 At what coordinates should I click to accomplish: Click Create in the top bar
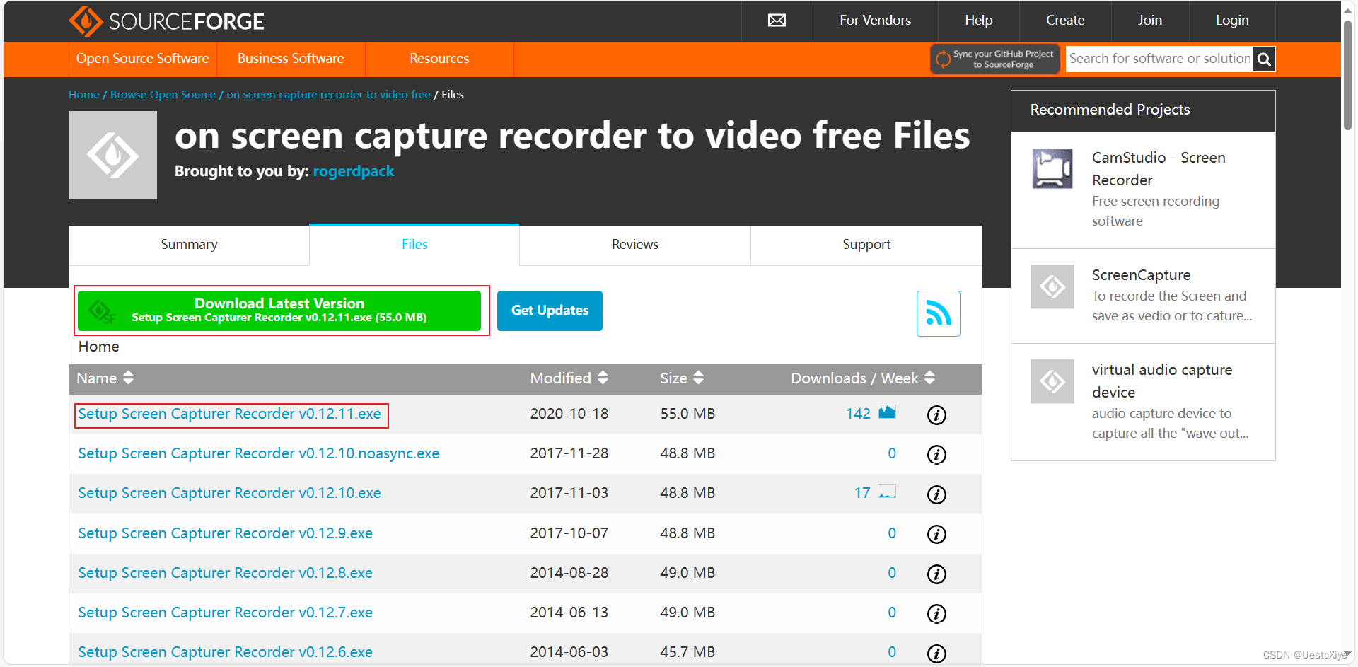[x=1065, y=21]
